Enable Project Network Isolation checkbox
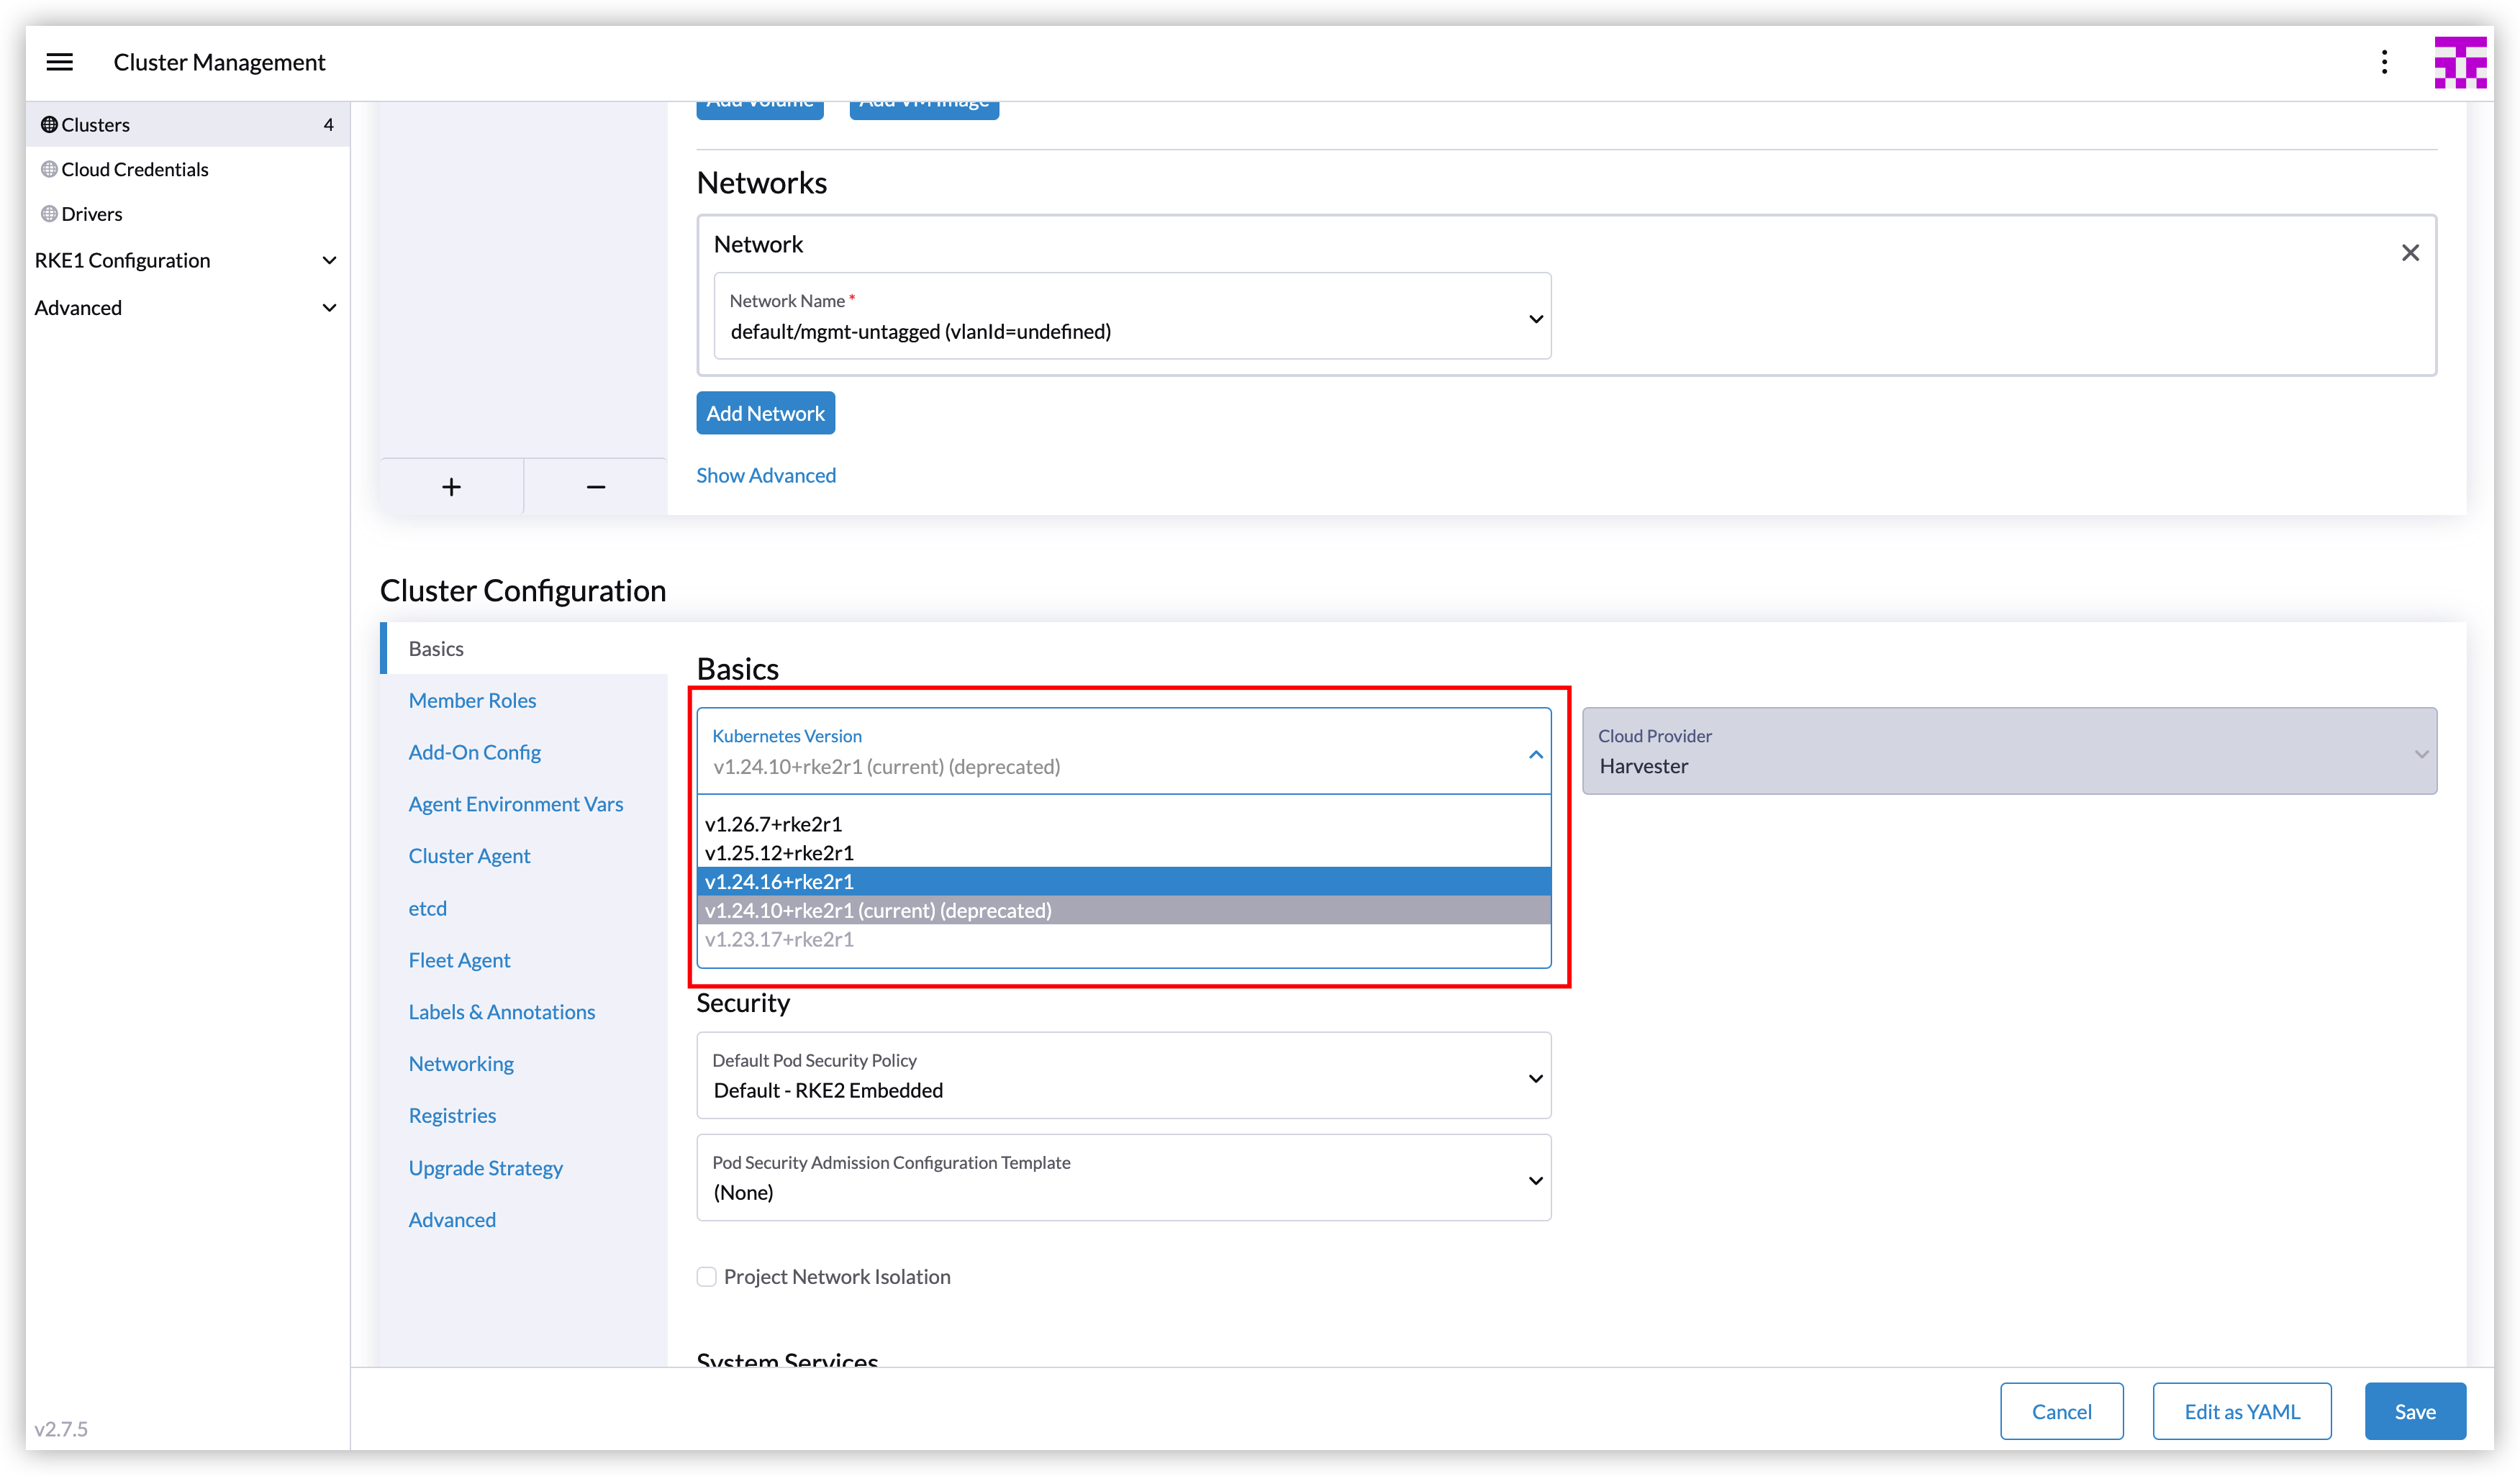This screenshot has height=1476, width=2520. (x=707, y=1276)
